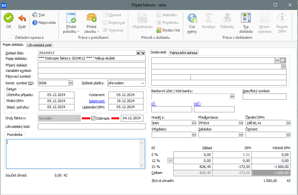Click the Uživatelský kód field
The image size is (298, 195).
click(92, 127)
